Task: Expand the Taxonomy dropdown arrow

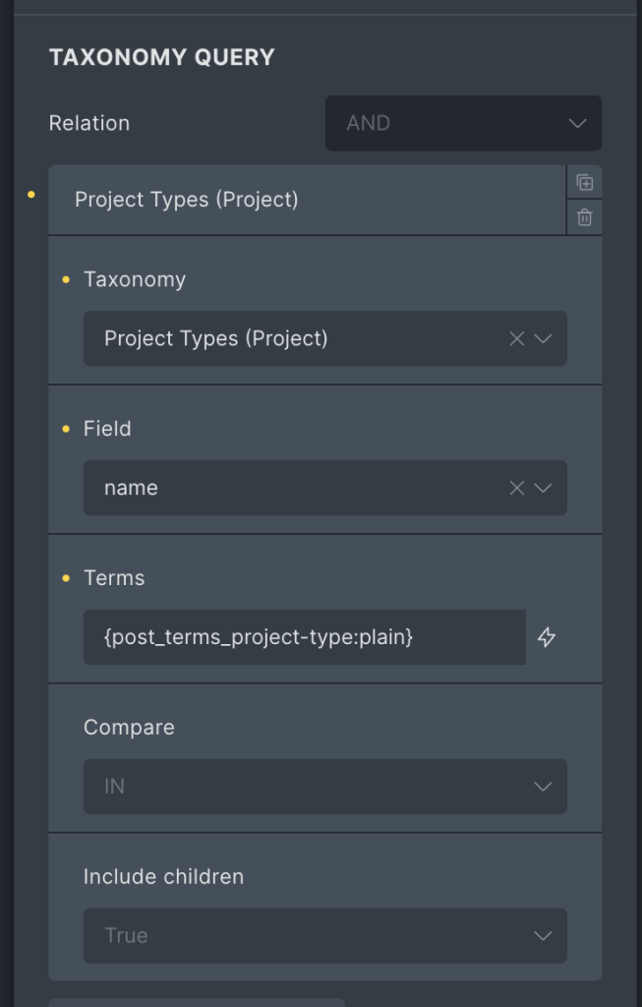Action: click(543, 338)
